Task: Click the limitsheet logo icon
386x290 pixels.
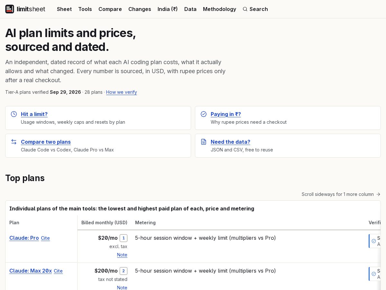Action: pyautogui.click(x=10, y=9)
